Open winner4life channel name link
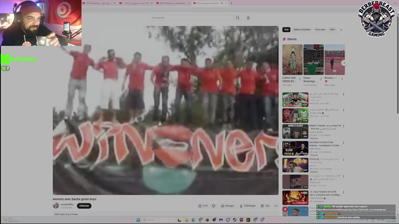This screenshot has width=399, height=224. [67, 204]
